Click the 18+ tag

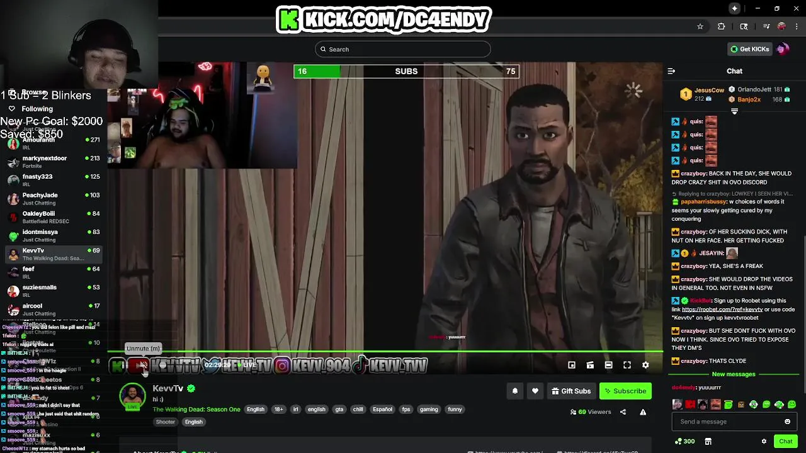[x=278, y=410]
